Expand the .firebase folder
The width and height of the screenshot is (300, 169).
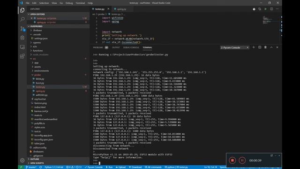[x=37, y=30]
